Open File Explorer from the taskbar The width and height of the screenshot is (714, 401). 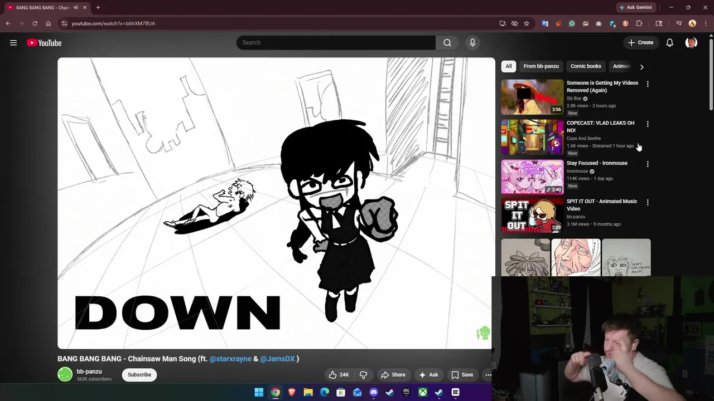pyautogui.click(x=308, y=392)
